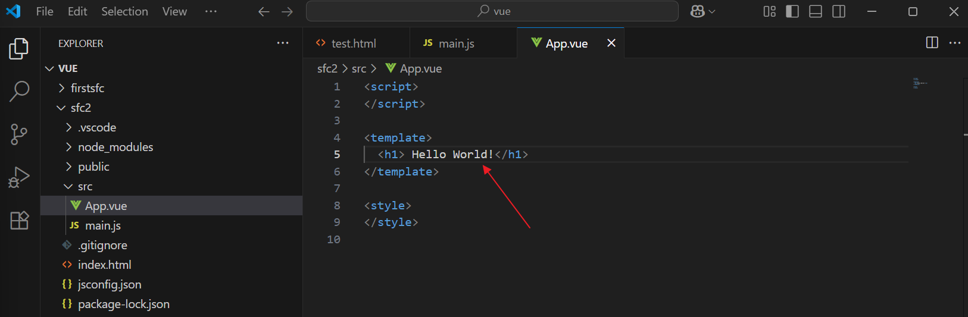968x317 pixels.
Task: Switch to the main.js tab
Action: point(456,43)
